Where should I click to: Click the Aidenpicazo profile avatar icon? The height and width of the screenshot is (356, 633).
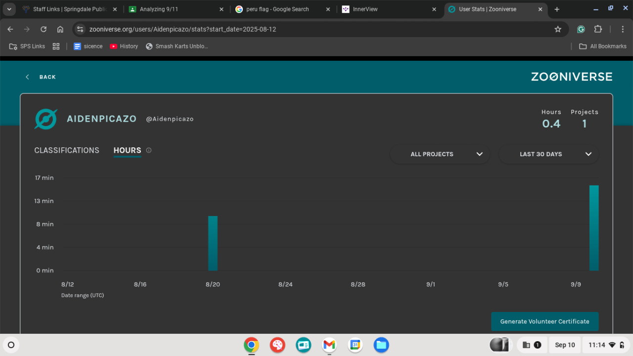45,119
